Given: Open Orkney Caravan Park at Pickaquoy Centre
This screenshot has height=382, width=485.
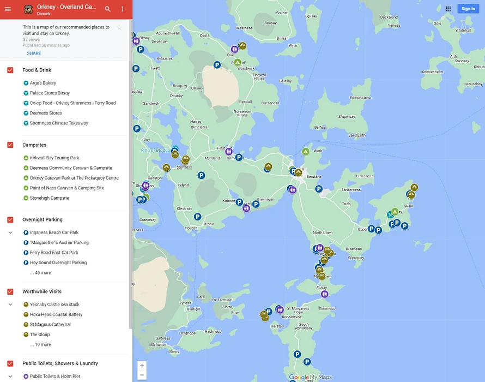Looking at the screenshot, I should (x=74, y=178).
